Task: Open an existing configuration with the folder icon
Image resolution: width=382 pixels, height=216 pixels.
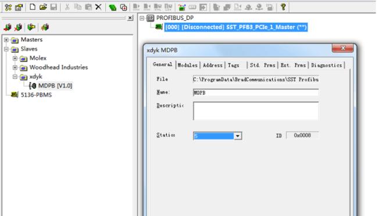Action: click(43, 7)
